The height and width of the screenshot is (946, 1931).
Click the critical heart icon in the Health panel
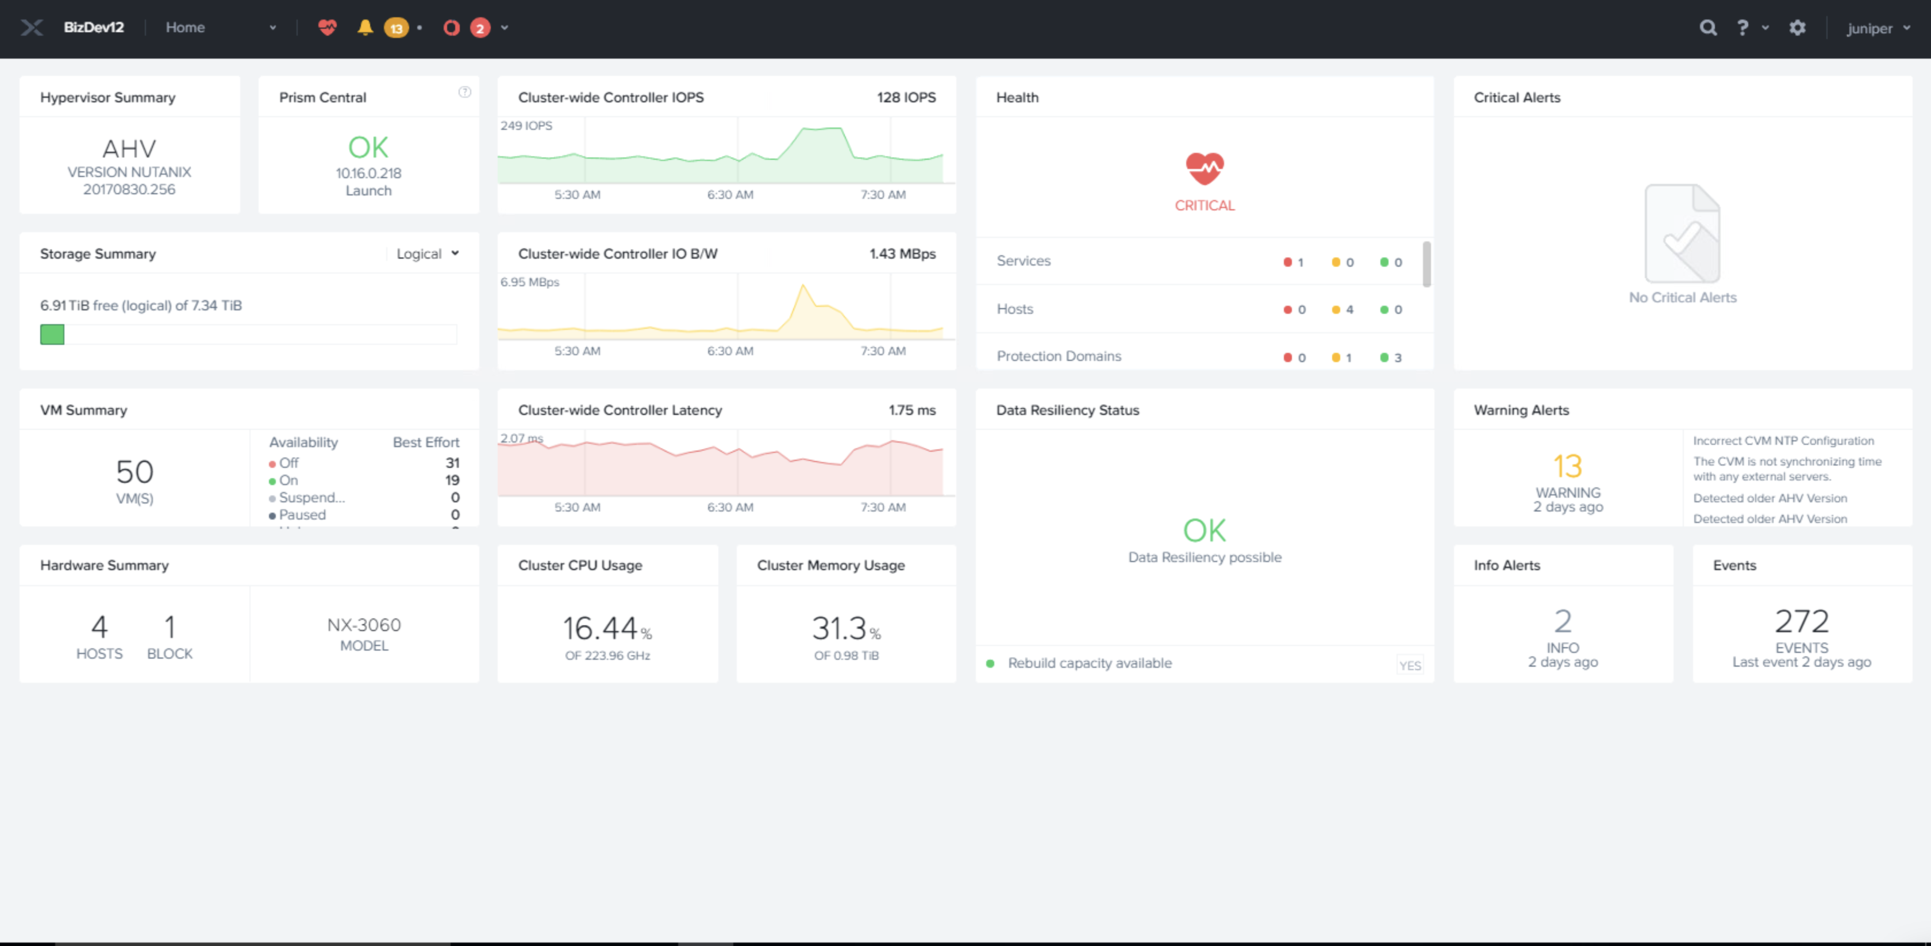tap(1204, 168)
